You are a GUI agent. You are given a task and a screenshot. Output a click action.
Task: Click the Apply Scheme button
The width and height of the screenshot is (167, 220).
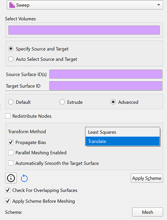click(x=147, y=178)
